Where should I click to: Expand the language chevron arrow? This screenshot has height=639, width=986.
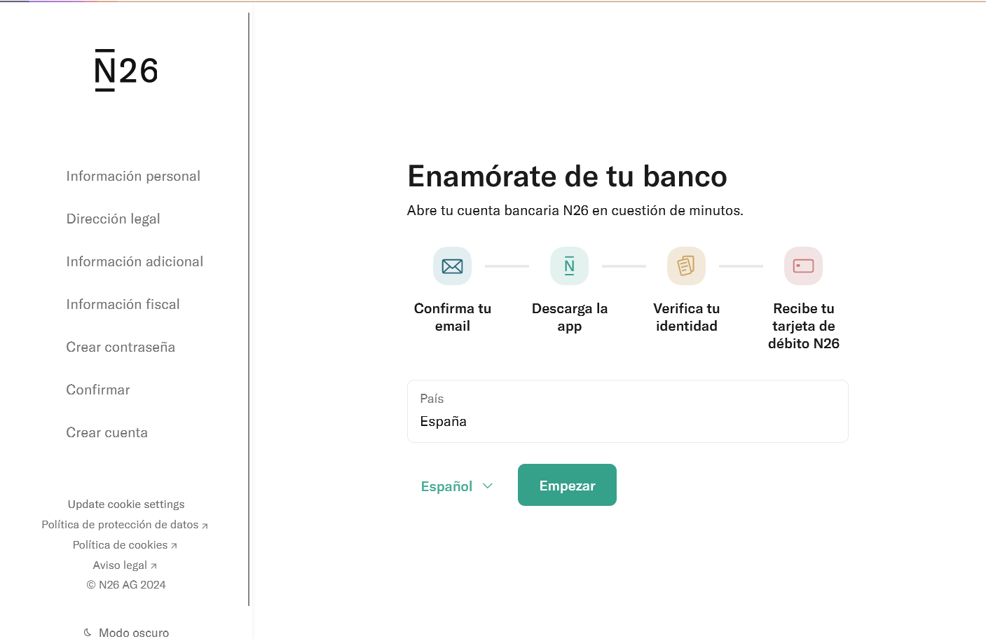pyautogui.click(x=488, y=486)
